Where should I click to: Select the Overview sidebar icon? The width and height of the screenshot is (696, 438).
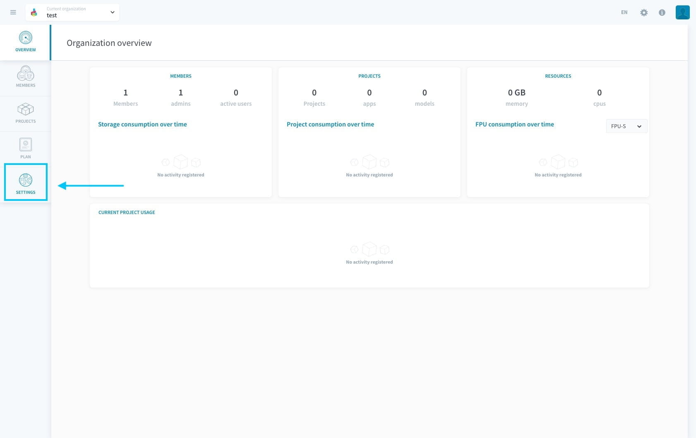click(26, 38)
